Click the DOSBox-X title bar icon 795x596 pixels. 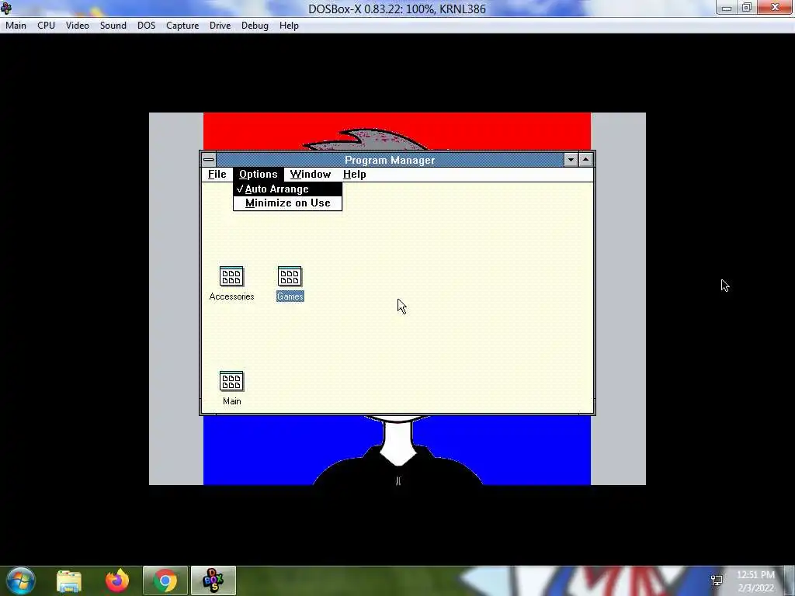pyautogui.click(x=6, y=8)
